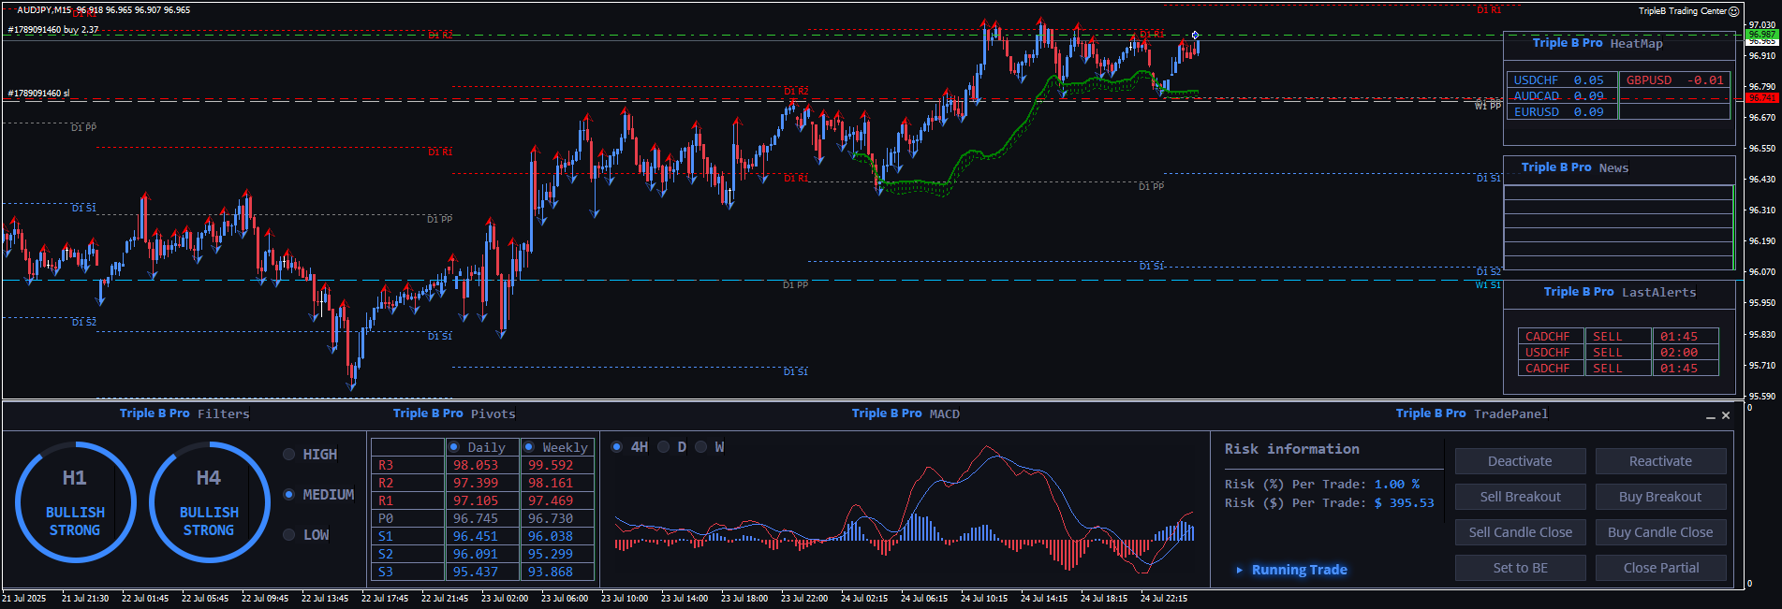Click the H1 bullish strong gauge

75,502
